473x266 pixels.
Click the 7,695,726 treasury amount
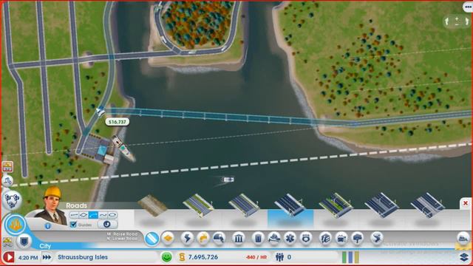[x=203, y=257]
